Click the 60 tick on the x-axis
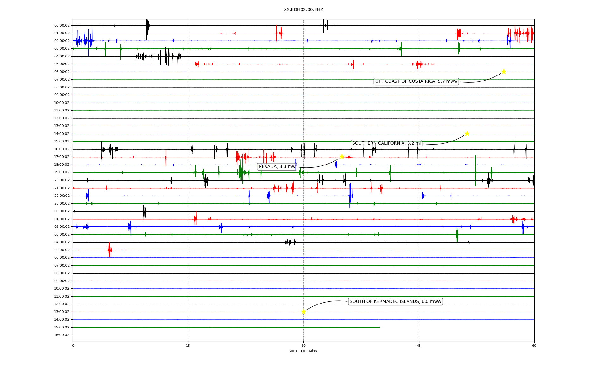Image resolution: width=607 pixels, height=379 pixels. [534, 346]
